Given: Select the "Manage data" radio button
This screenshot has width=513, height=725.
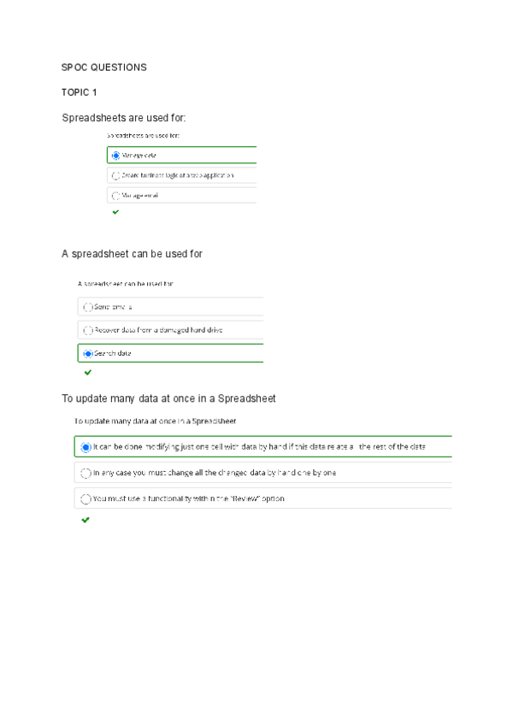Looking at the screenshot, I should coord(115,156).
